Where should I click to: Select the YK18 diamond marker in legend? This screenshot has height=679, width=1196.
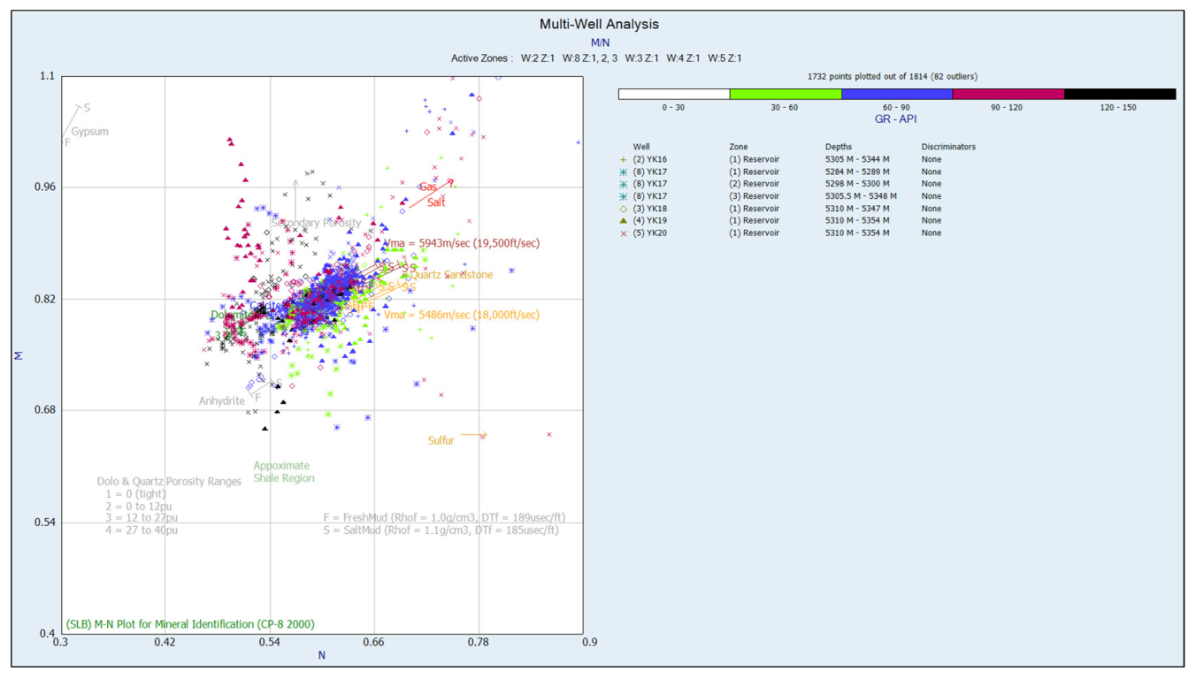(x=624, y=209)
